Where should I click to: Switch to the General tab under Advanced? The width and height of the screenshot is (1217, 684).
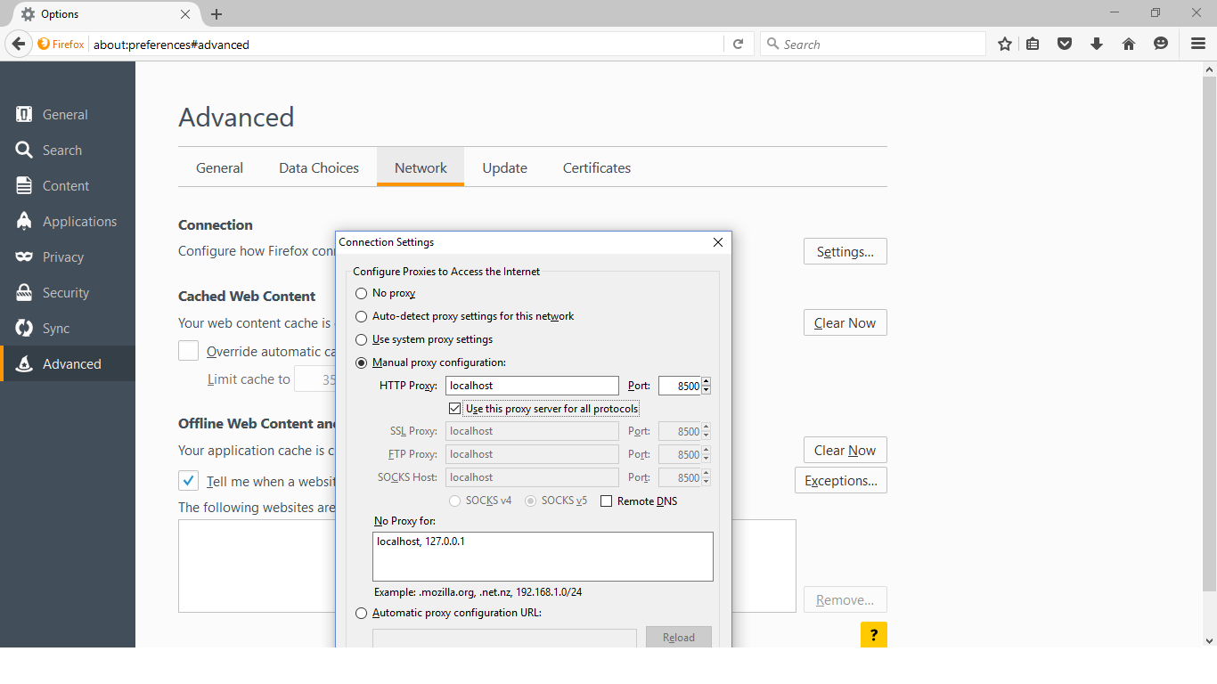point(220,167)
